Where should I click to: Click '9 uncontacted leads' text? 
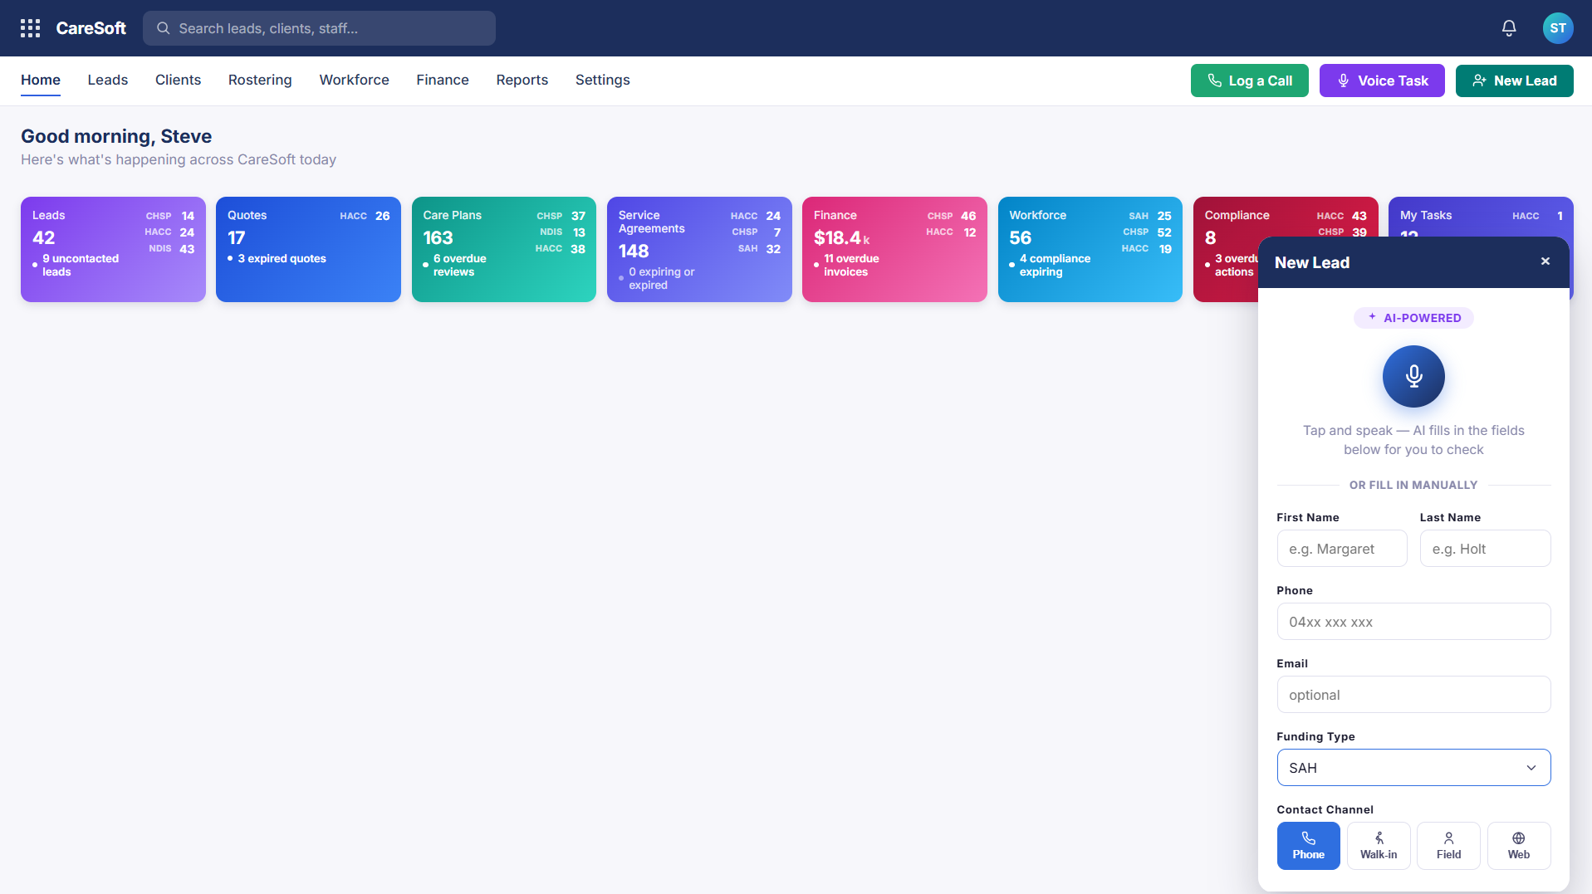click(81, 265)
